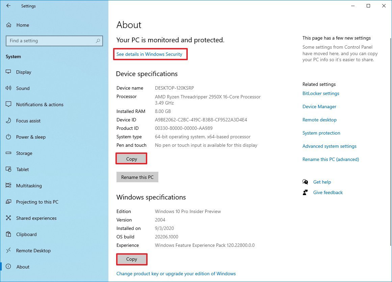Click the Clipboard icon
Screen dimensions: 392x282
[x=8, y=234]
